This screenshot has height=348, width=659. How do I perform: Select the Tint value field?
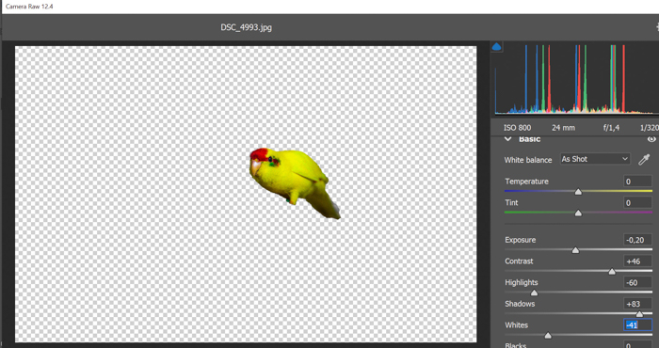[x=637, y=203]
